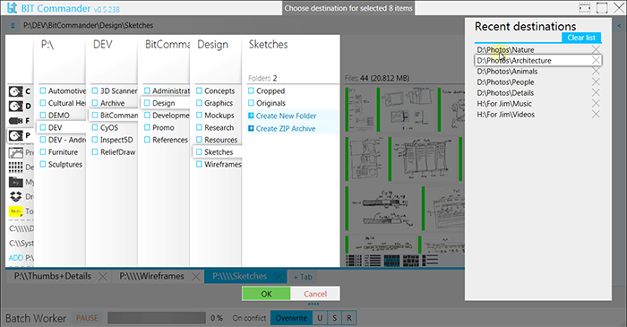
Task: Tick the DEMO folder checkbox
Action: coord(43,116)
